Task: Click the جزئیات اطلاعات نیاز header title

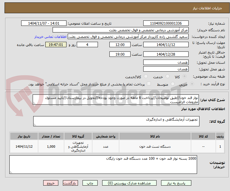Action: [207, 8]
